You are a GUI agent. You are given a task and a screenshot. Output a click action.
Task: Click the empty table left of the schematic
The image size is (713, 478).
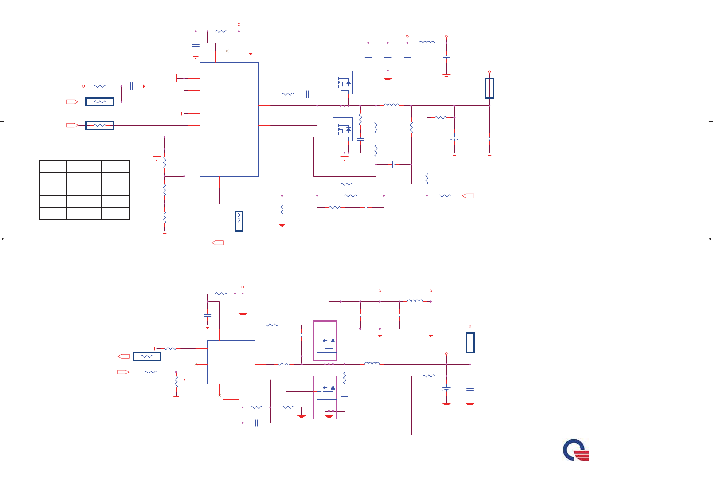[x=84, y=190]
